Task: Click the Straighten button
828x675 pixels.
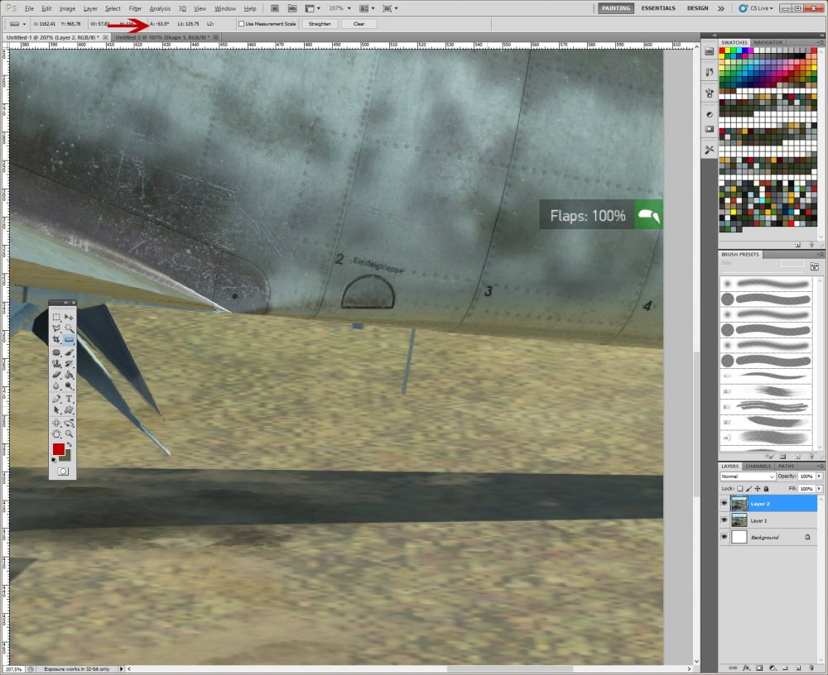Action: pos(319,24)
